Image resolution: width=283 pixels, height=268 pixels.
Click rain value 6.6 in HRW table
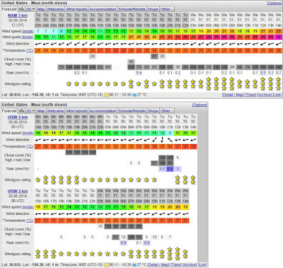(170, 169)
